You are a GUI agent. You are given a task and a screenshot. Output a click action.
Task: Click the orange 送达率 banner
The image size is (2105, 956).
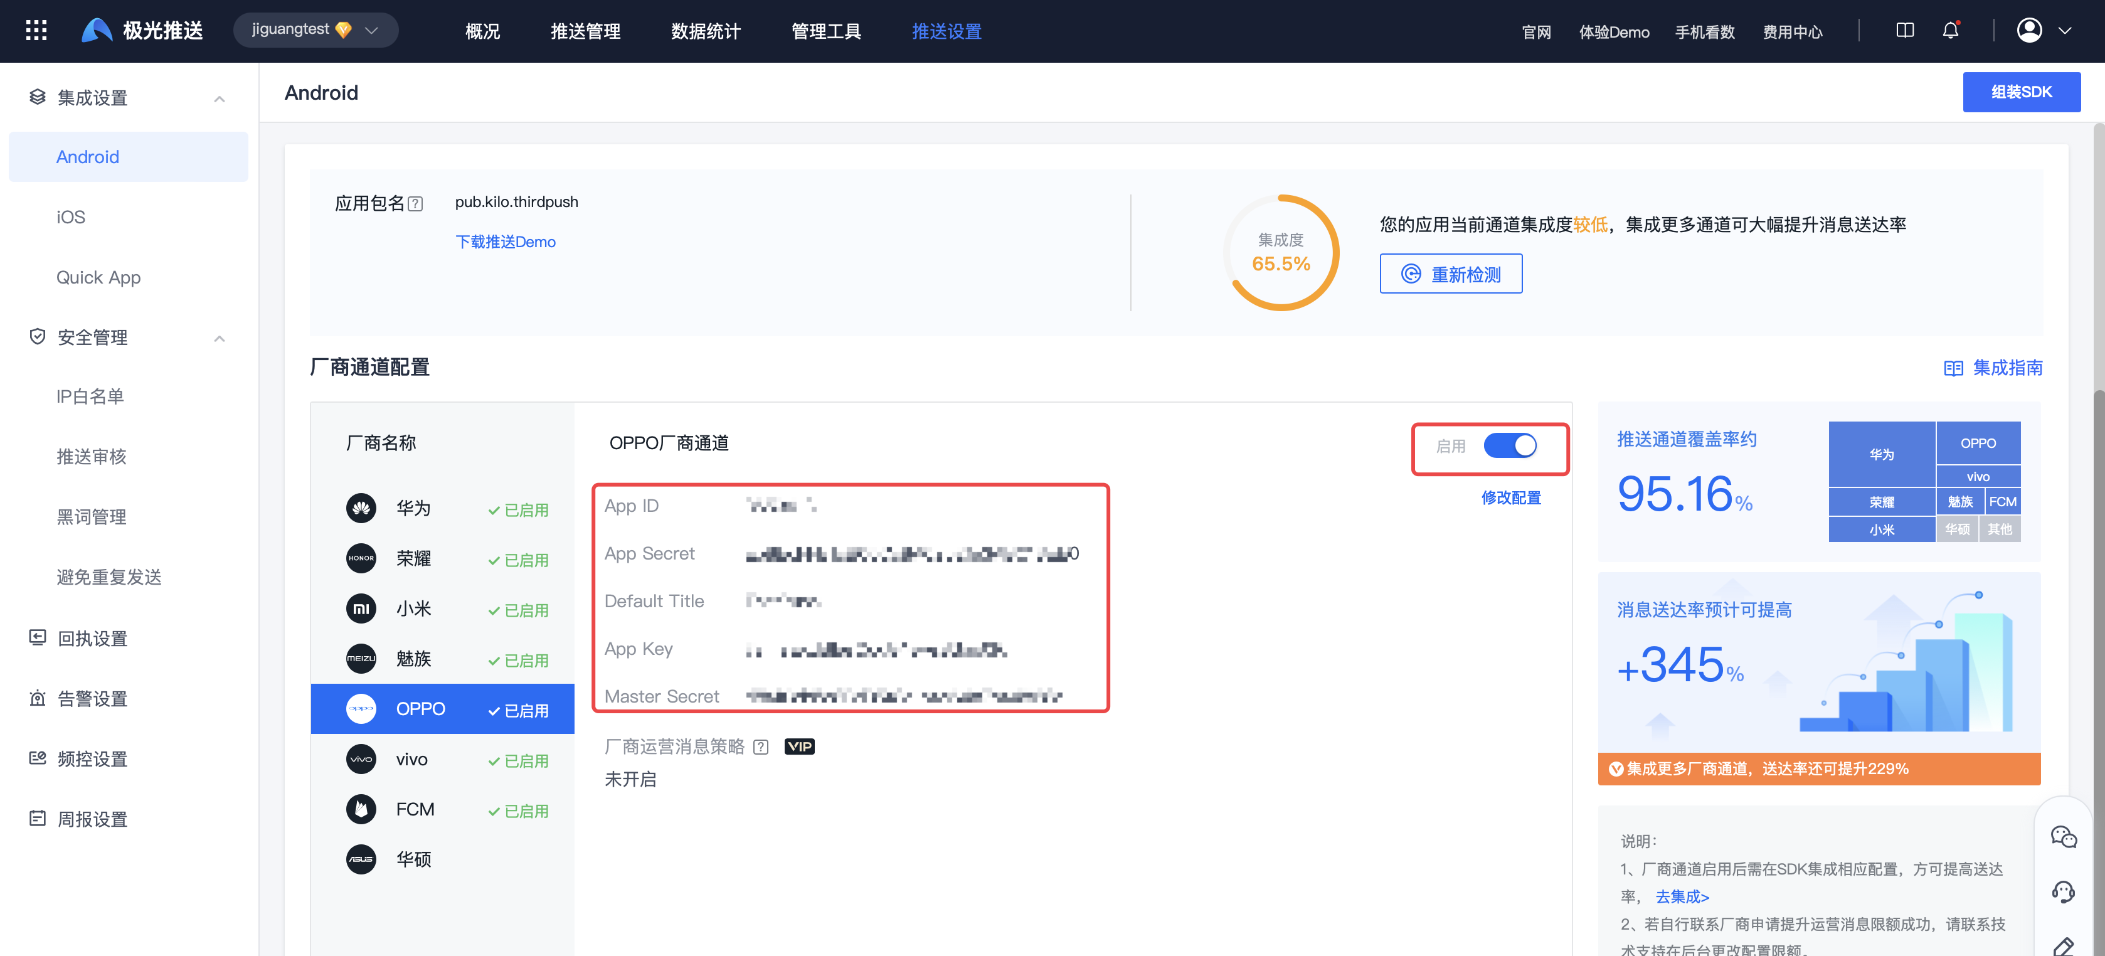tap(1819, 769)
